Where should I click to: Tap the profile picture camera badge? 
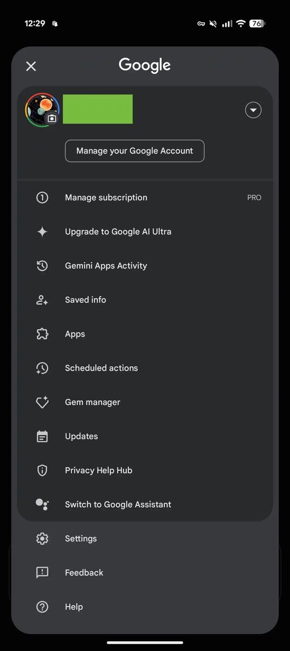click(x=52, y=118)
